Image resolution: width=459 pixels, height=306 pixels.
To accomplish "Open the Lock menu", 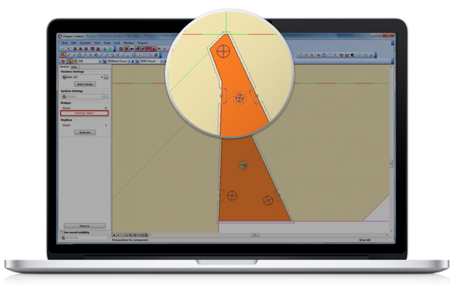I will [x=117, y=43].
